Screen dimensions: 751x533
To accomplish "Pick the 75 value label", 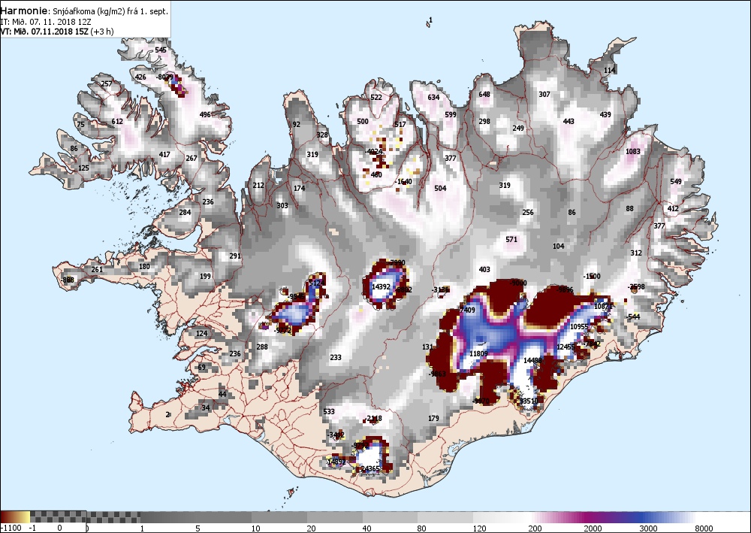I will coord(80,125).
